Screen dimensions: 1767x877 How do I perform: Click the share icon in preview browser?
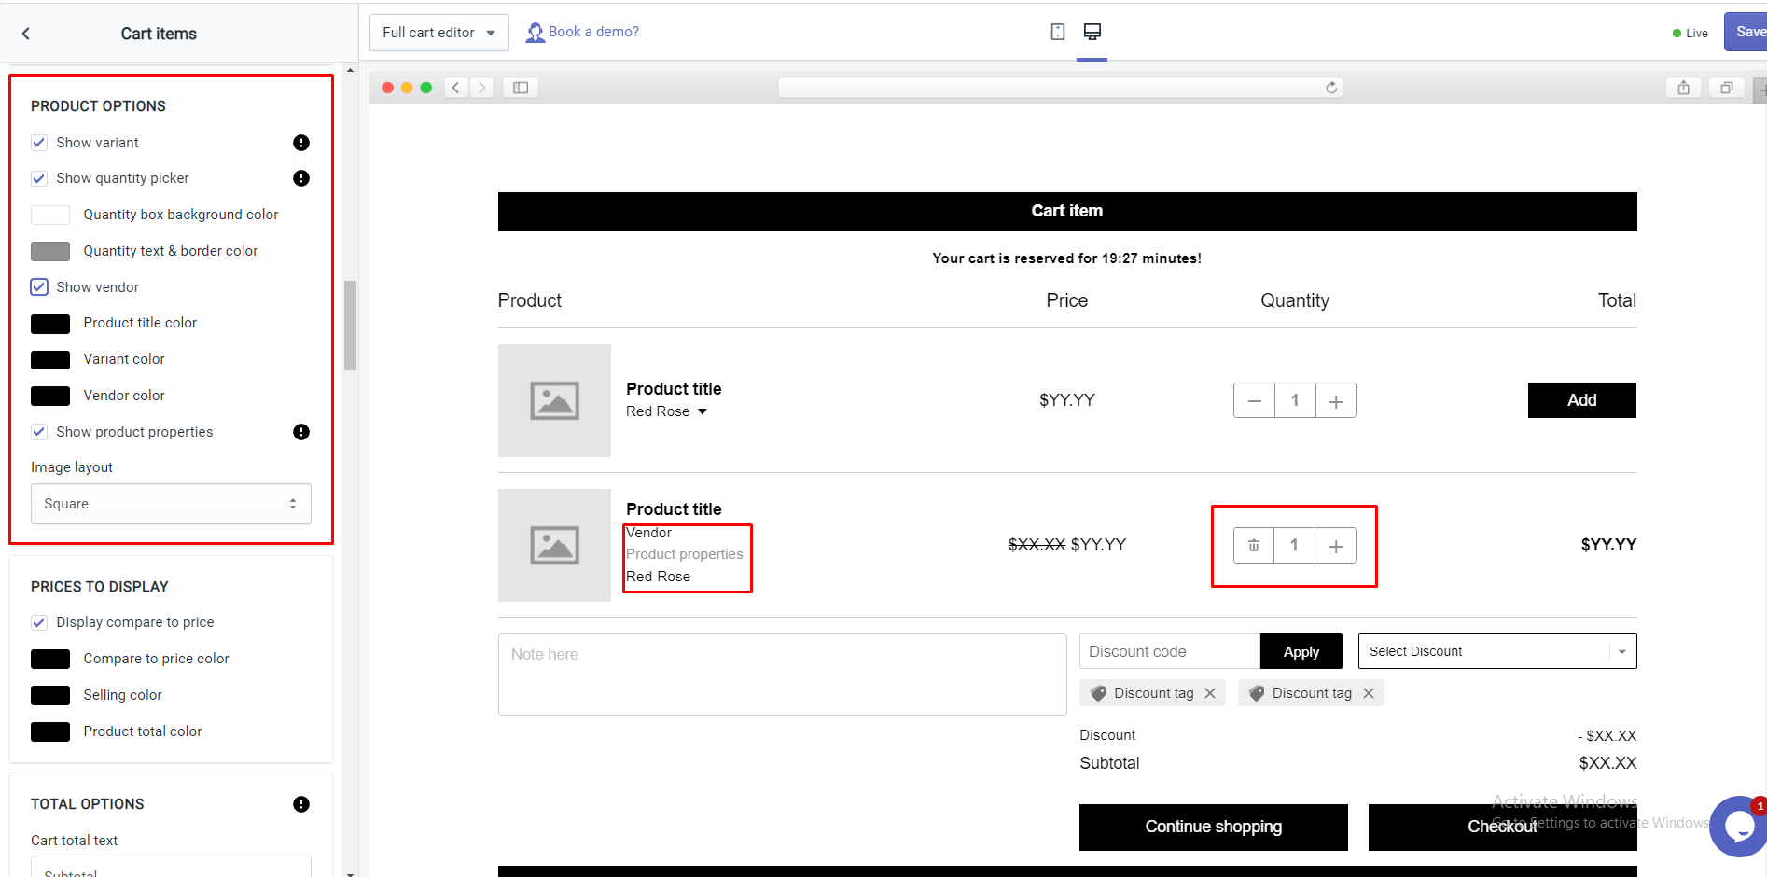click(x=1683, y=88)
